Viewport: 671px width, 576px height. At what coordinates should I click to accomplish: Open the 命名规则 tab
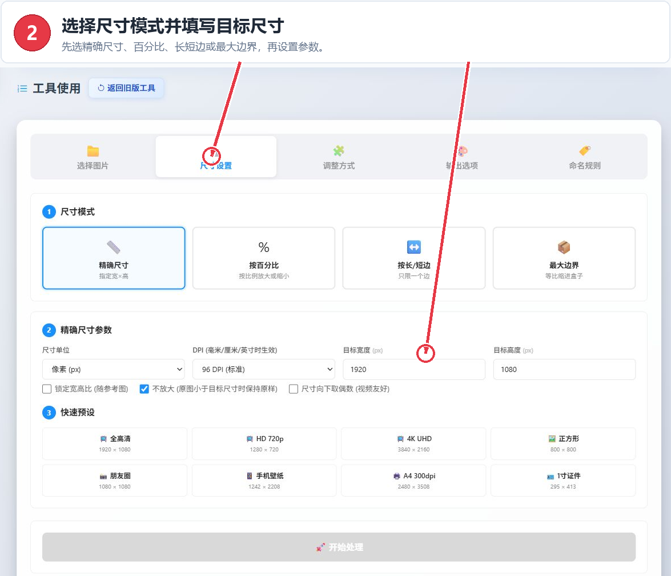click(x=585, y=157)
